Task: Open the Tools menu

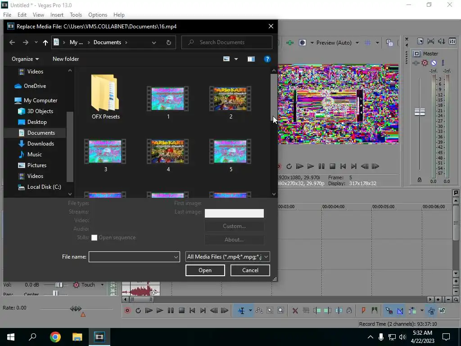Action: [76, 15]
